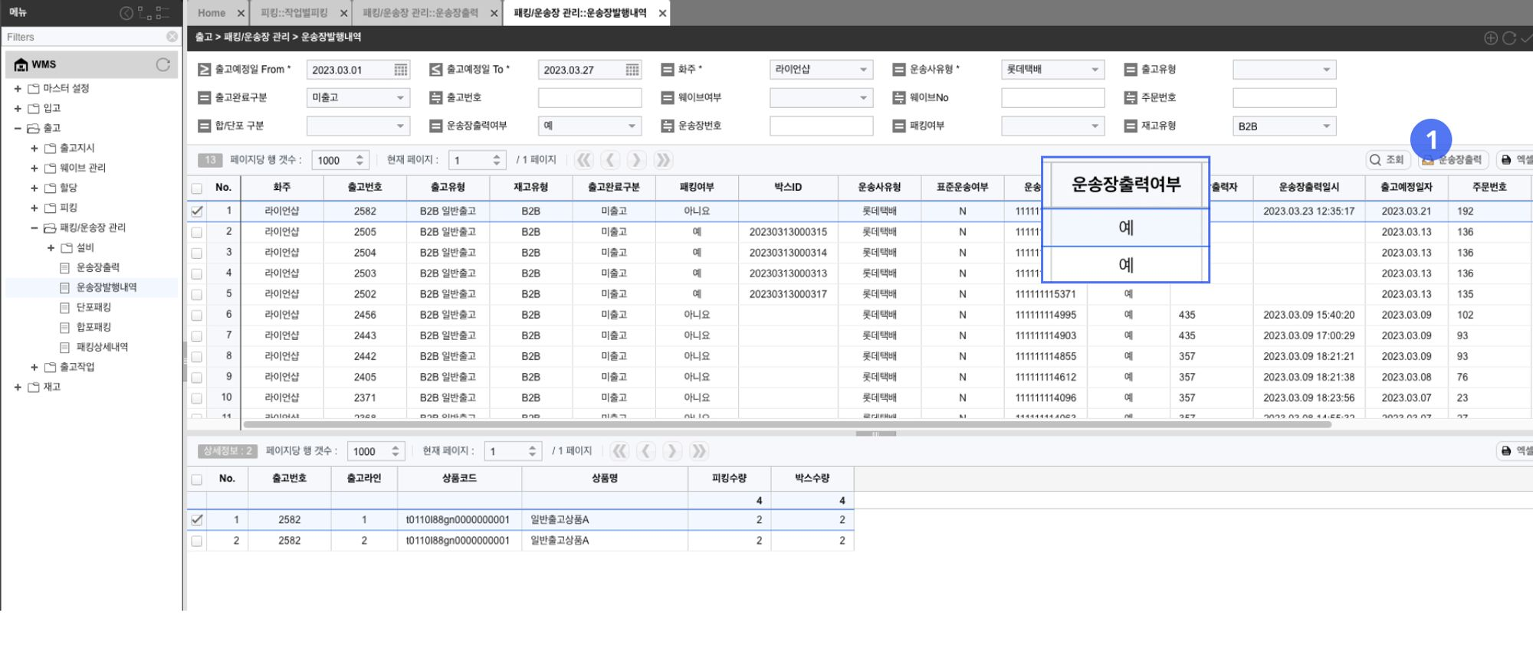
Task: Tick the checkbox for detail row 2
Action: click(x=197, y=541)
